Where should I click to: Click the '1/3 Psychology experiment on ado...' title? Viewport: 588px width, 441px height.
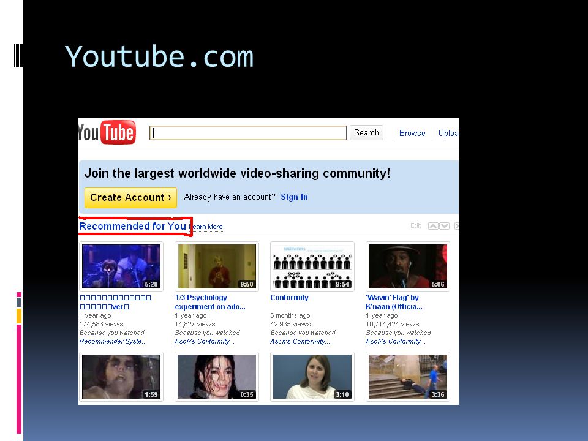pyautogui.click(x=210, y=302)
